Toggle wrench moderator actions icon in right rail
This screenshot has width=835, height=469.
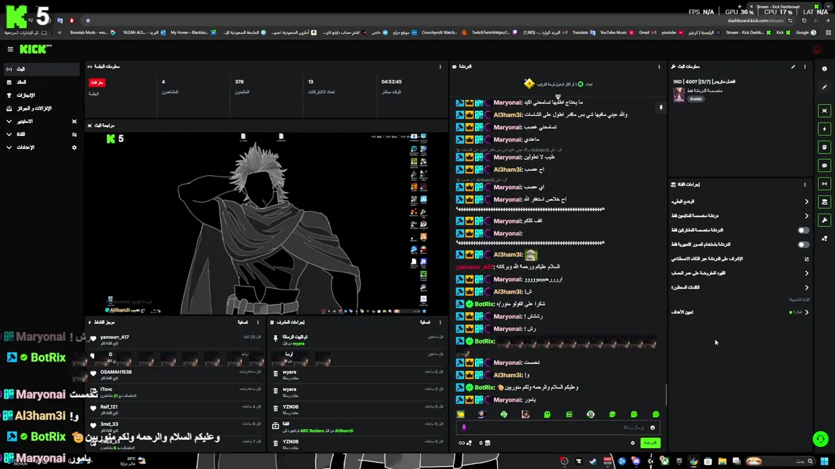(825, 220)
